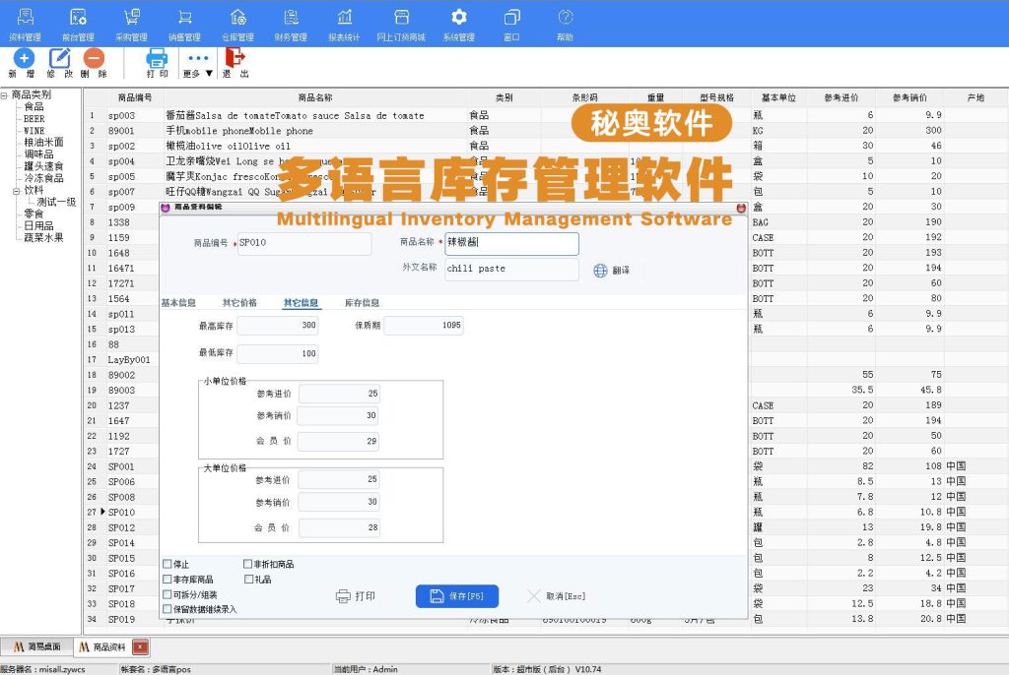
Task: Open the 报表统计 statistics icon
Action: coord(345,22)
